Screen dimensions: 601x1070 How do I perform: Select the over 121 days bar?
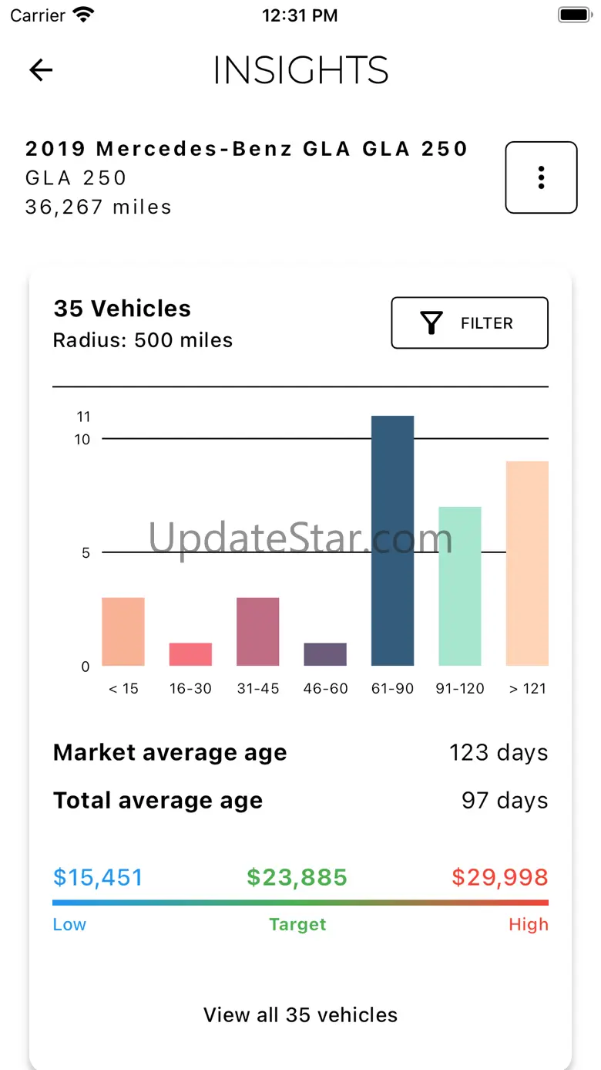[527, 563]
